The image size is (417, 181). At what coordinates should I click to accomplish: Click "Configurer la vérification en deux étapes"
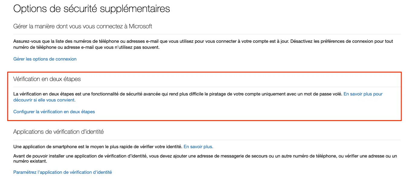[54, 111]
